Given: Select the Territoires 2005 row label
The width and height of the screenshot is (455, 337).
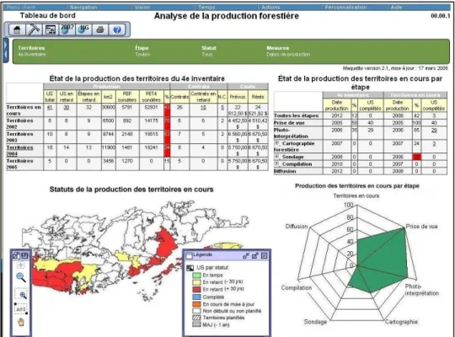Looking at the screenshot, I should point(19,164).
